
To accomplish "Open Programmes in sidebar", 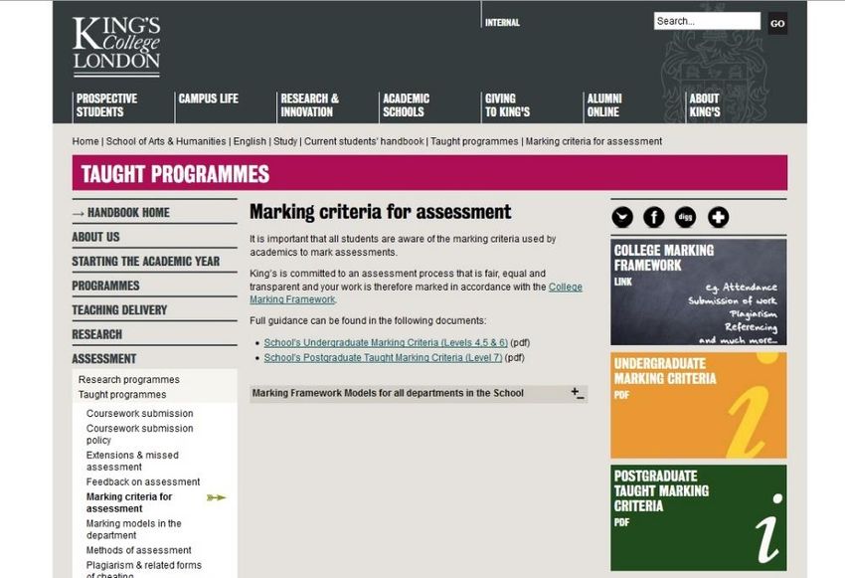I will point(105,286).
